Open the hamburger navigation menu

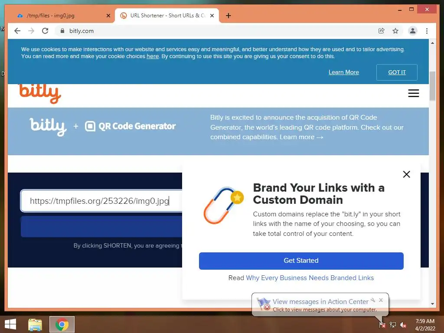413,93
